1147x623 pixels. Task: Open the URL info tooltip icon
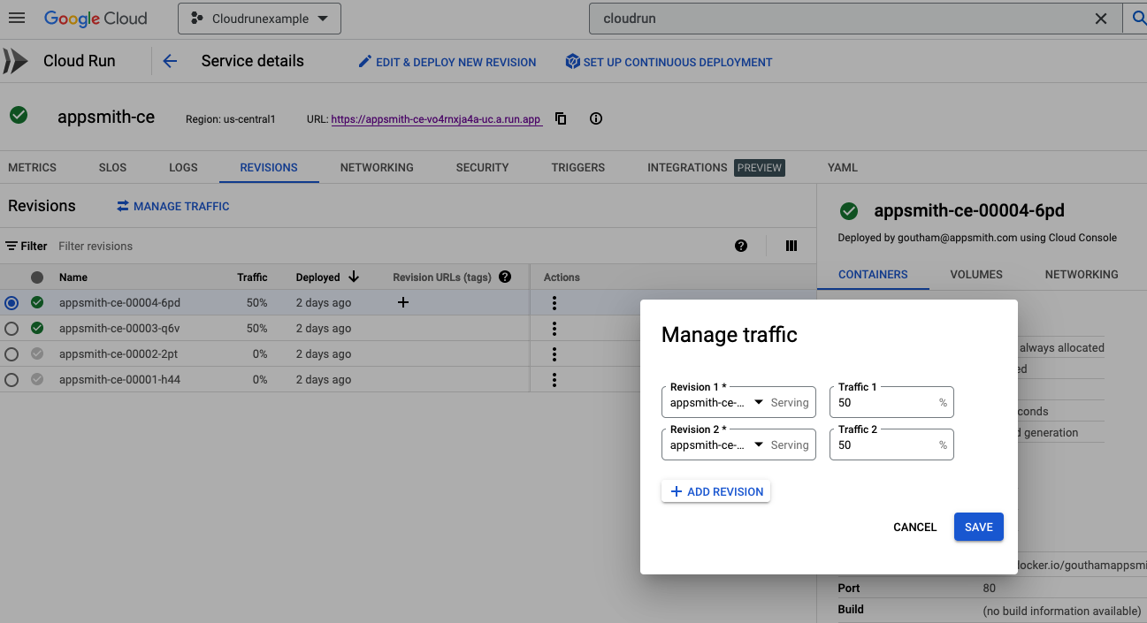point(595,118)
